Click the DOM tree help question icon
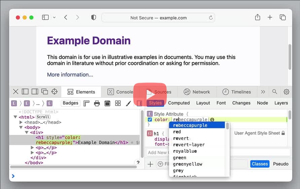This screenshot has height=189, width=300. point(138,162)
